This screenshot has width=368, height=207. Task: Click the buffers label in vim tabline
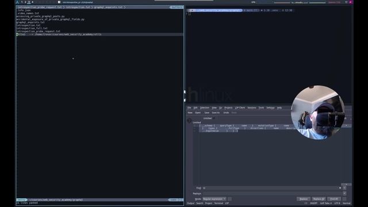(x=177, y=7)
